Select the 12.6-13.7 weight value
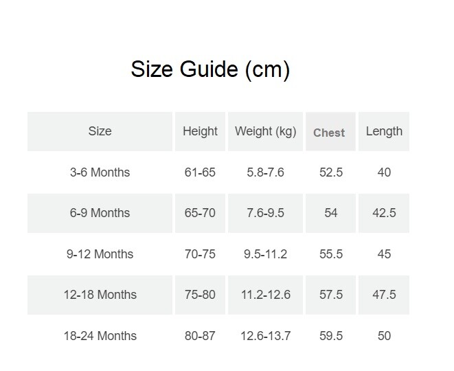The height and width of the screenshot is (371, 454). point(266,336)
